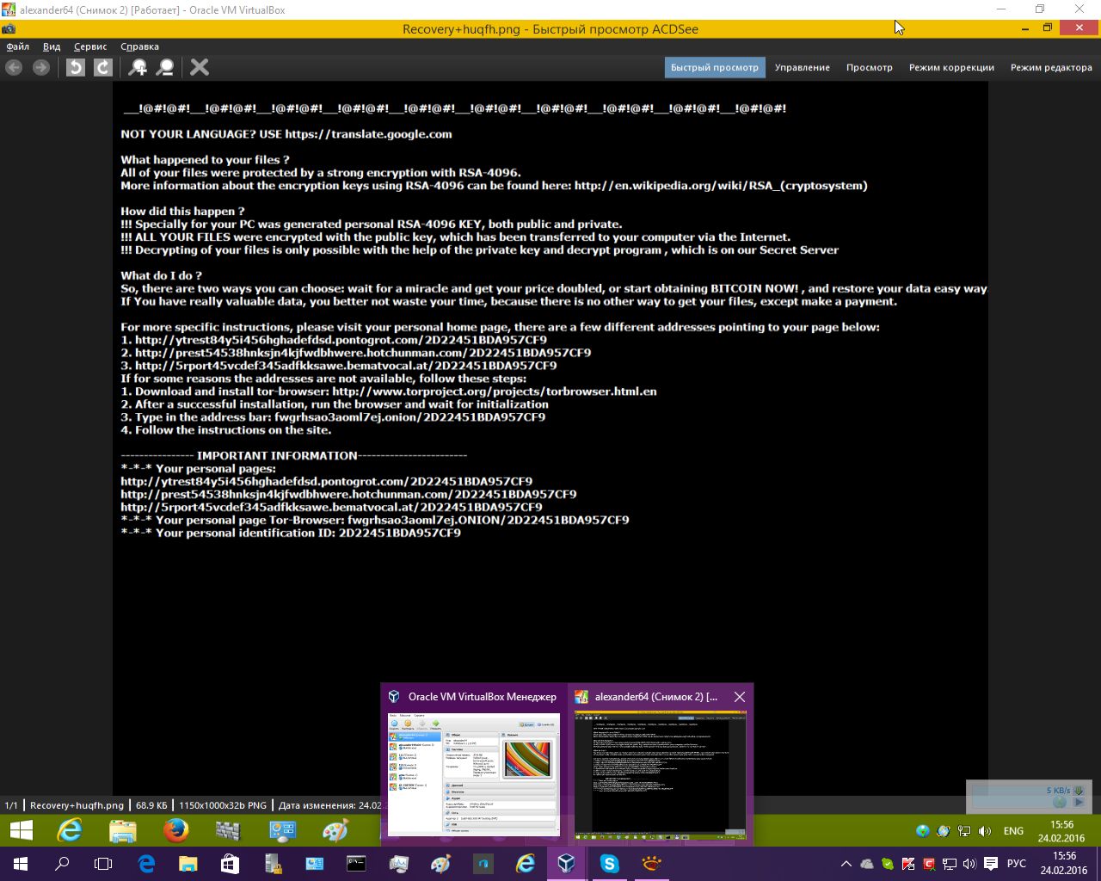Open Paint palette icon in guest taskbar

[335, 830]
